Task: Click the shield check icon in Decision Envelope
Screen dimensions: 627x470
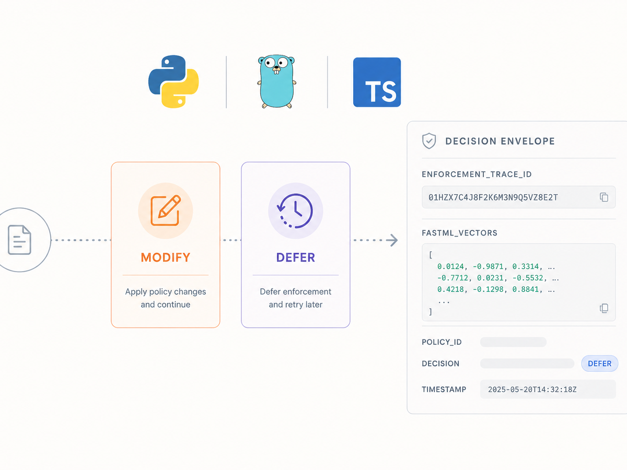Action: click(x=429, y=141)
